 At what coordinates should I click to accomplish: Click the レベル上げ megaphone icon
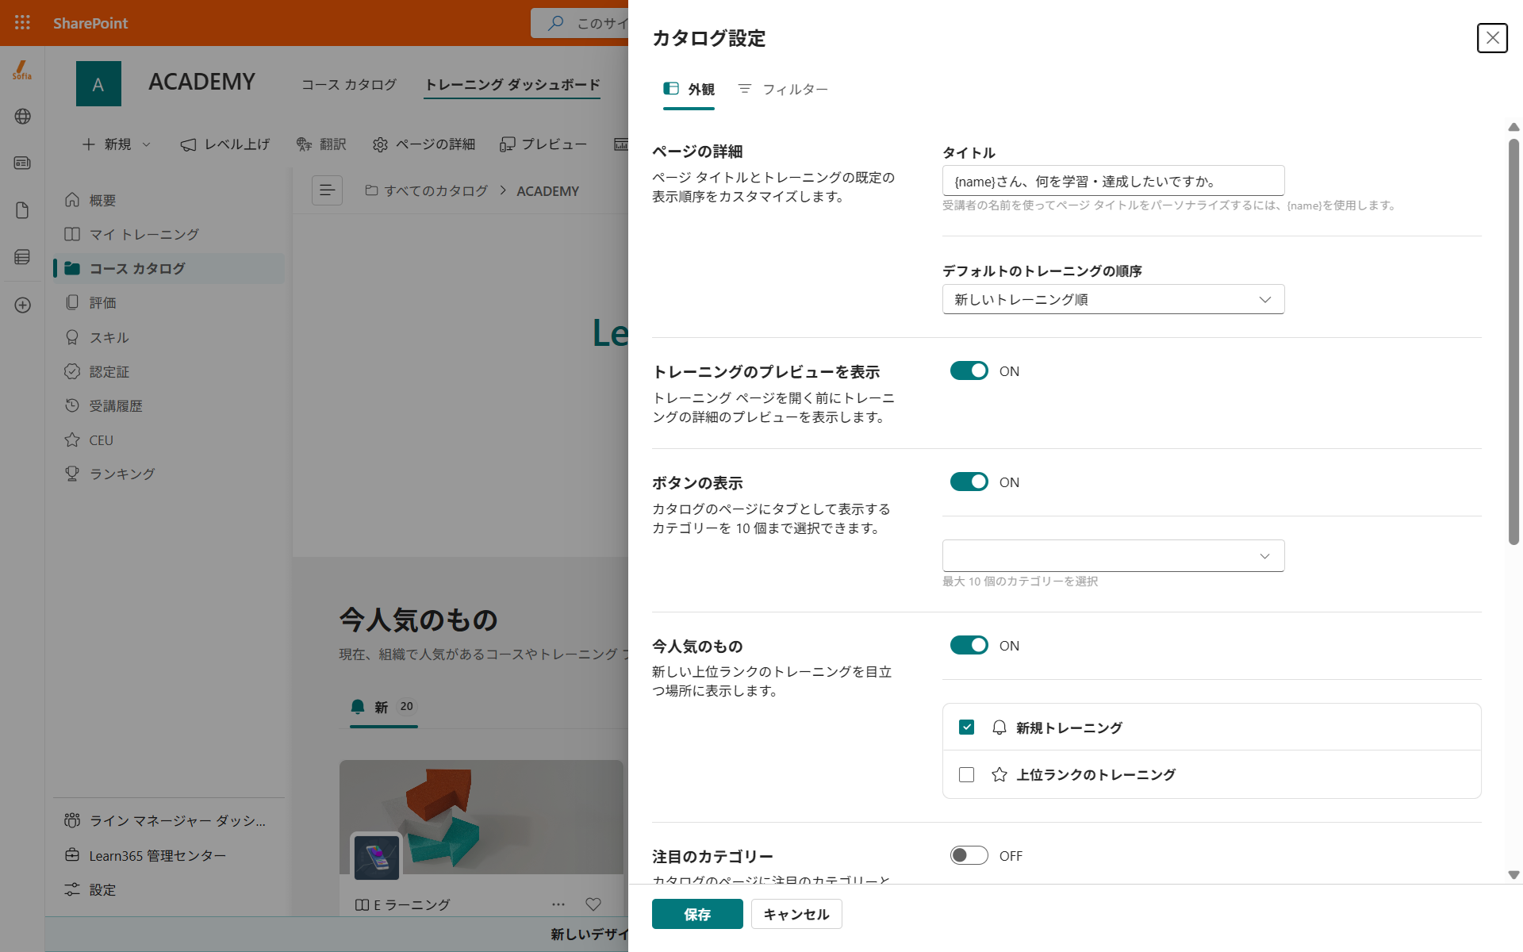tap(188, 144)
